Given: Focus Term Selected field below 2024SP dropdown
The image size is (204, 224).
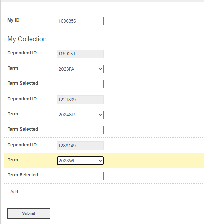Looking at the screenshot, I should 80,130.
